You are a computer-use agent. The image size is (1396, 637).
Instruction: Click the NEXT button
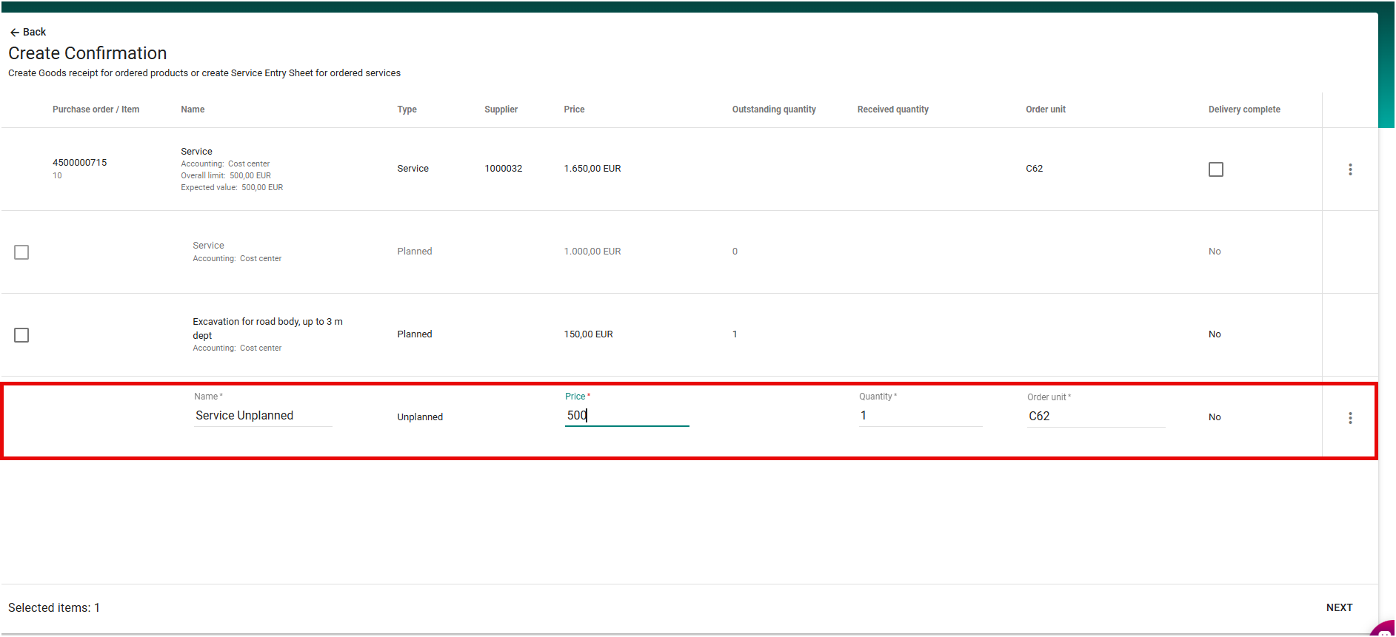pyautogui.click(x=1338, y=607)
